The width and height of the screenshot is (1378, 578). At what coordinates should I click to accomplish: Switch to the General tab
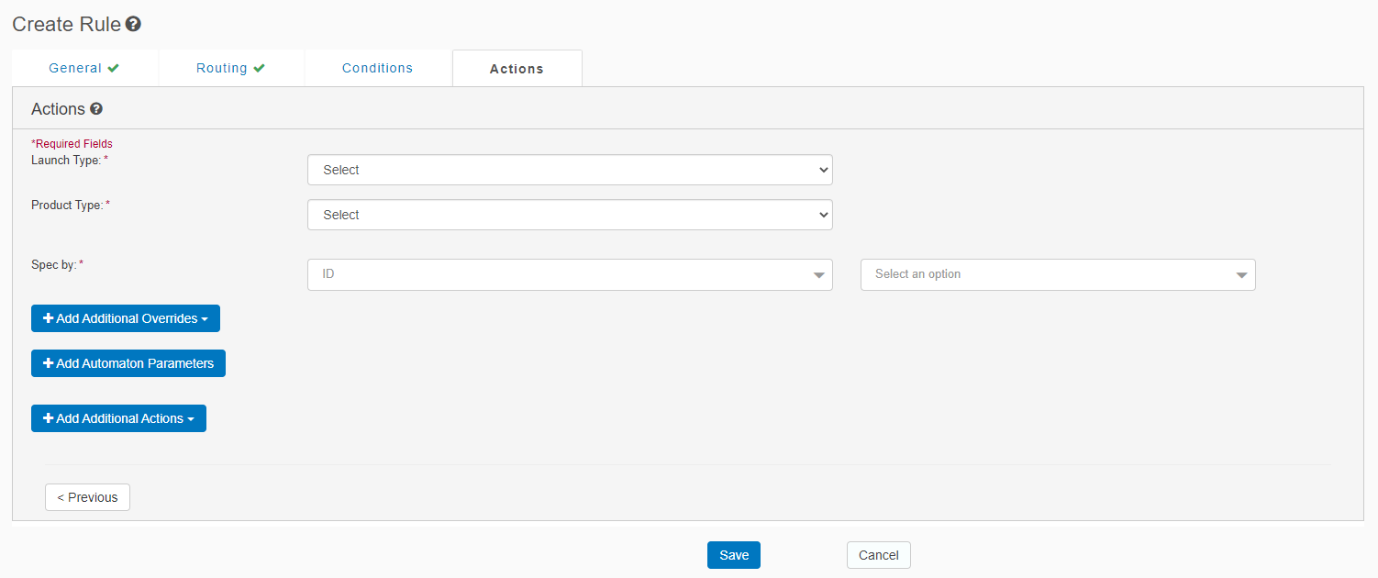tap(75, 68)
